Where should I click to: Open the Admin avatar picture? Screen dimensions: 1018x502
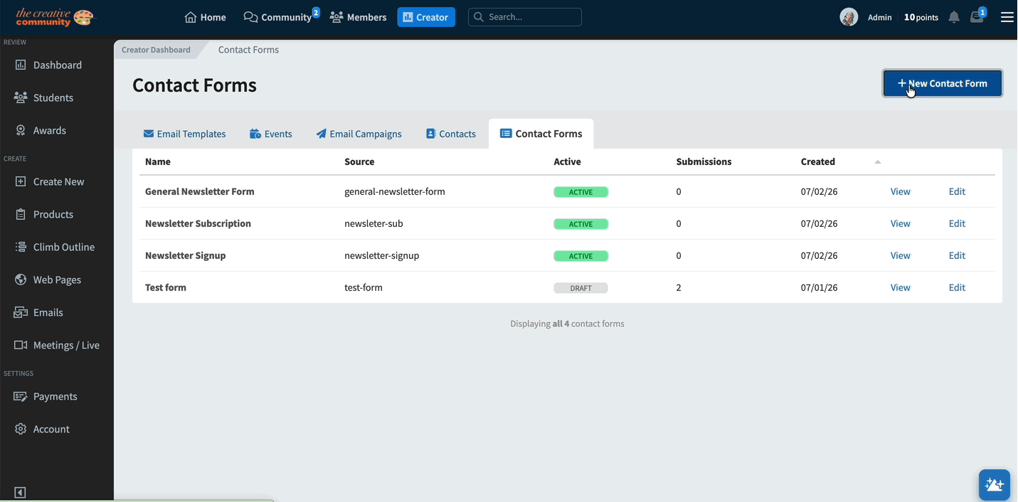(849, 17)
